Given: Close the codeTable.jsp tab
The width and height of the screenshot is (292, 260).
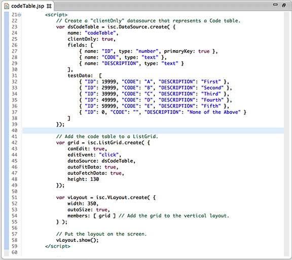Looking at the screenshot, I should click(x=49, y=6).
